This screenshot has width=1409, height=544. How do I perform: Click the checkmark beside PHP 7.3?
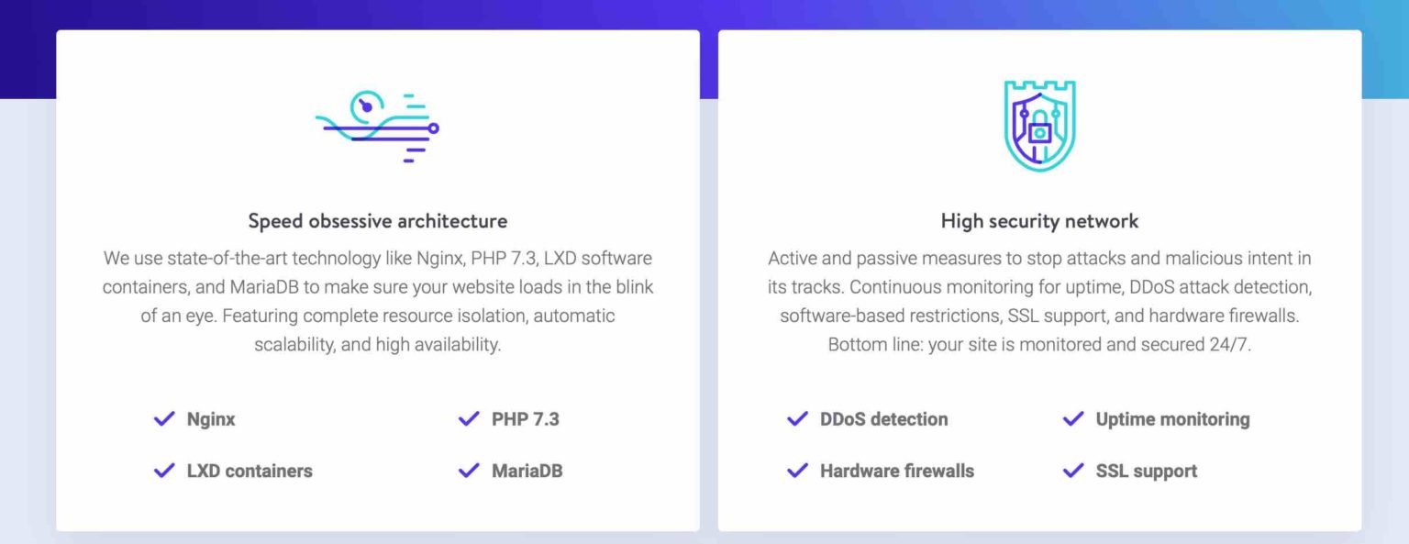coord(469,419)
